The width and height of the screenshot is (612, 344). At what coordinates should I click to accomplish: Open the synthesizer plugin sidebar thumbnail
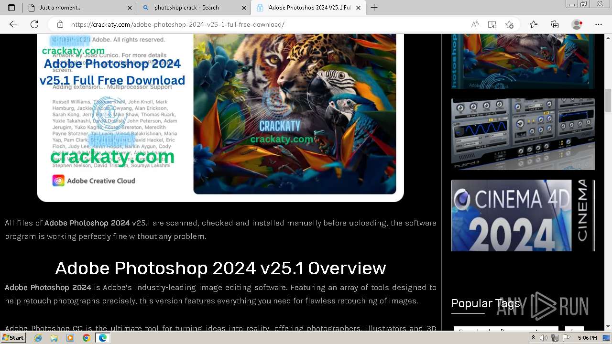[523, 134]
